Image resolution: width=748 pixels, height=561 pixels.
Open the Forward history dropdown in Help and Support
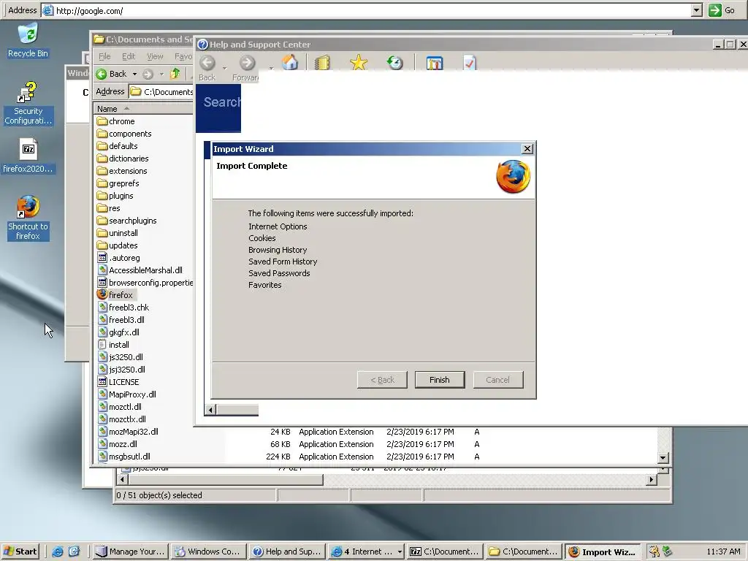(x=271, y=68)
